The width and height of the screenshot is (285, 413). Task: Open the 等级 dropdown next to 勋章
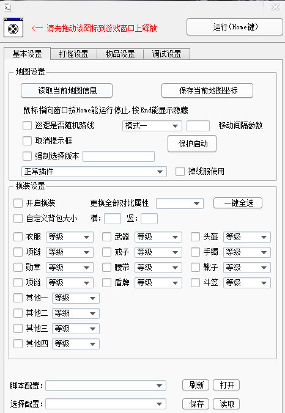(x=70, y=268)
